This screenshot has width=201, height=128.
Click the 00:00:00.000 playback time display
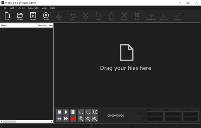[116, 116]
